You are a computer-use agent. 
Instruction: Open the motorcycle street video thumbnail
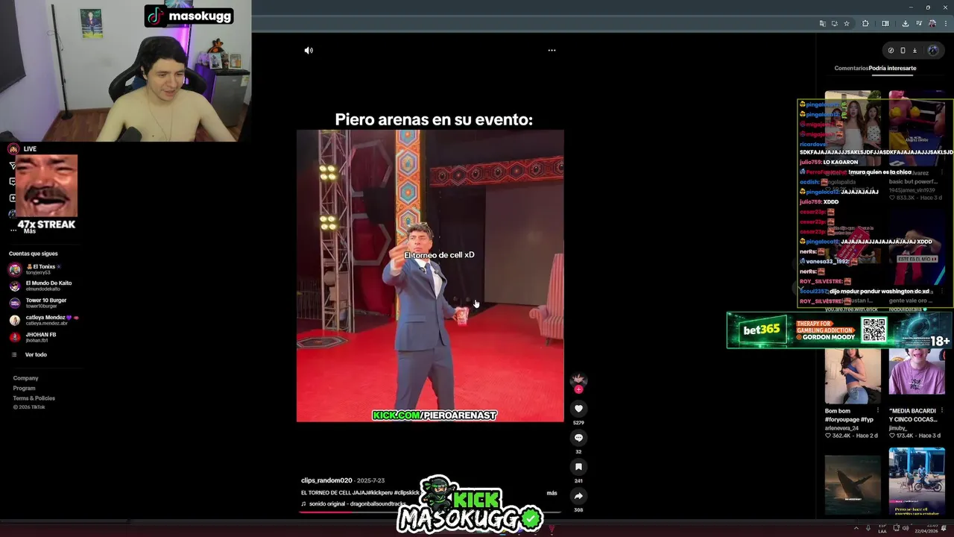pyautogui.click(x=917, y=483)
